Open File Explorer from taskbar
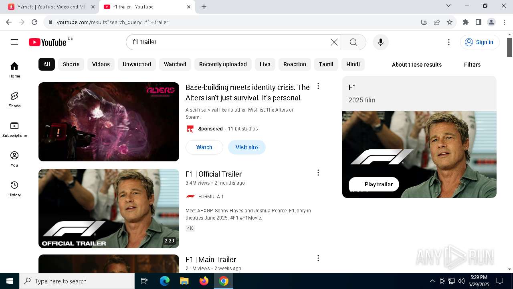Viewport: 513px width, 289px height. (184, 281)
